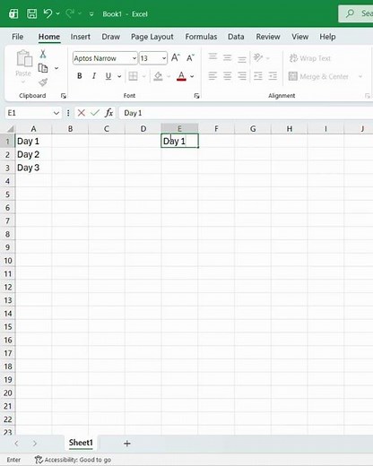
Task: Click Increase Font Size icon
Action: click(176, 57)
